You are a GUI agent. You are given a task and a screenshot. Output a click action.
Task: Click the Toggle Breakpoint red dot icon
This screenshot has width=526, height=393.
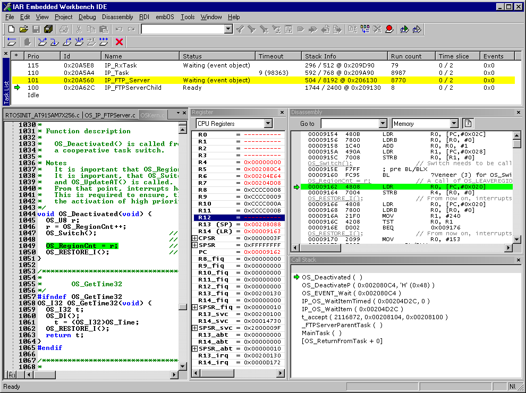[389, 30]
